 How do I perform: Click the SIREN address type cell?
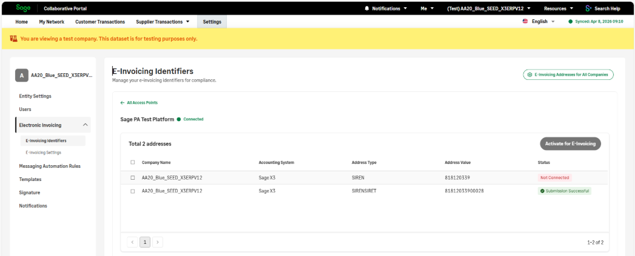click(359, 177)
